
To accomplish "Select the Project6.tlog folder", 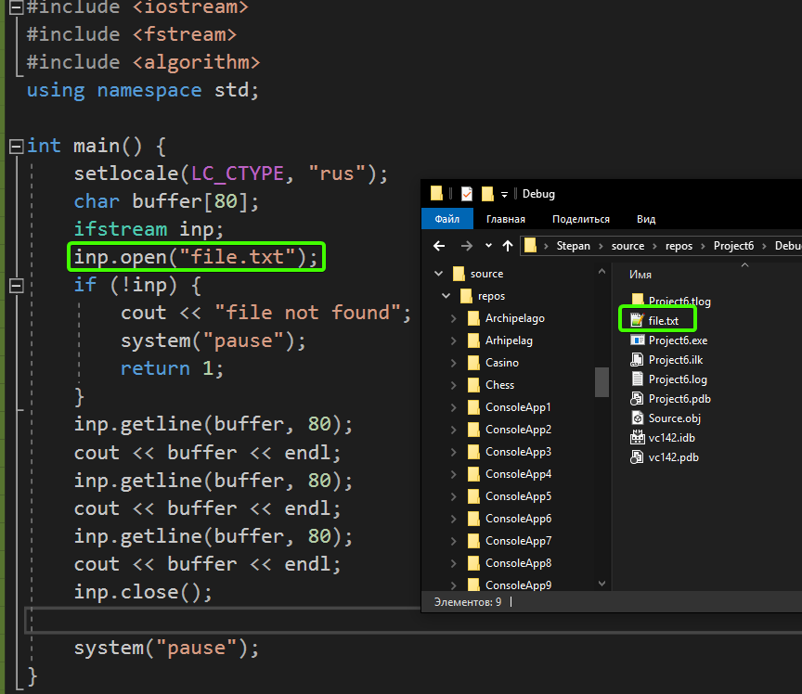I will click(679, 302).
